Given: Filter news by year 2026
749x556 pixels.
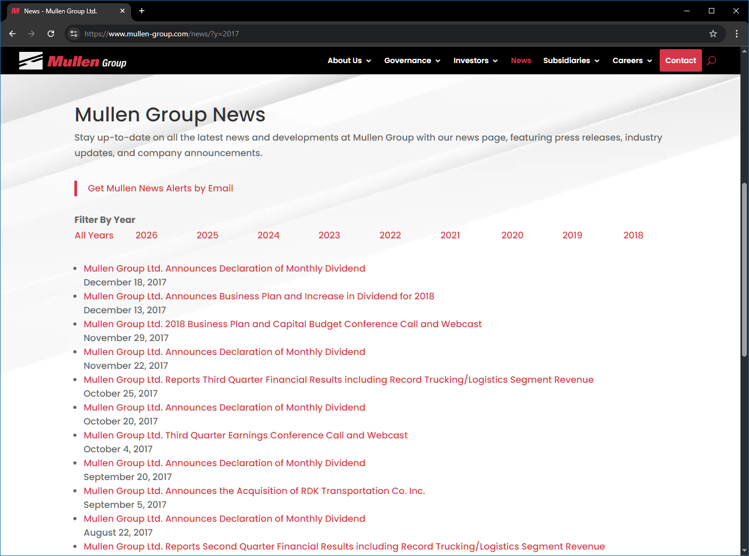Looking at the screenshot, I should pyautogui.click(x=147, y=235).
